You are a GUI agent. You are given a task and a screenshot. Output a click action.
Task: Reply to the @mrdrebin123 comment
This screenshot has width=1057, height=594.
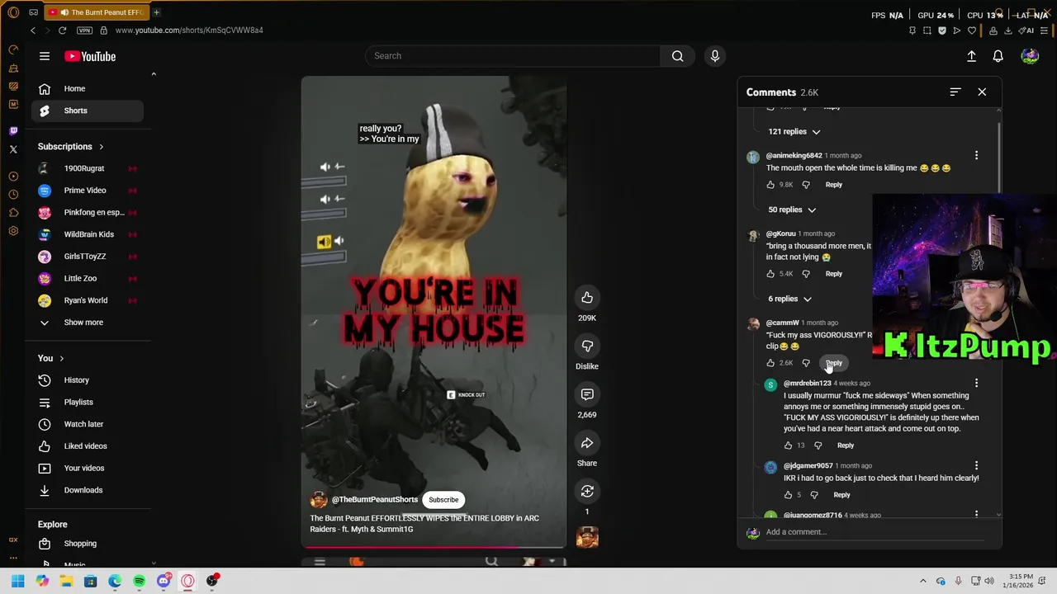tap(846, 445)
